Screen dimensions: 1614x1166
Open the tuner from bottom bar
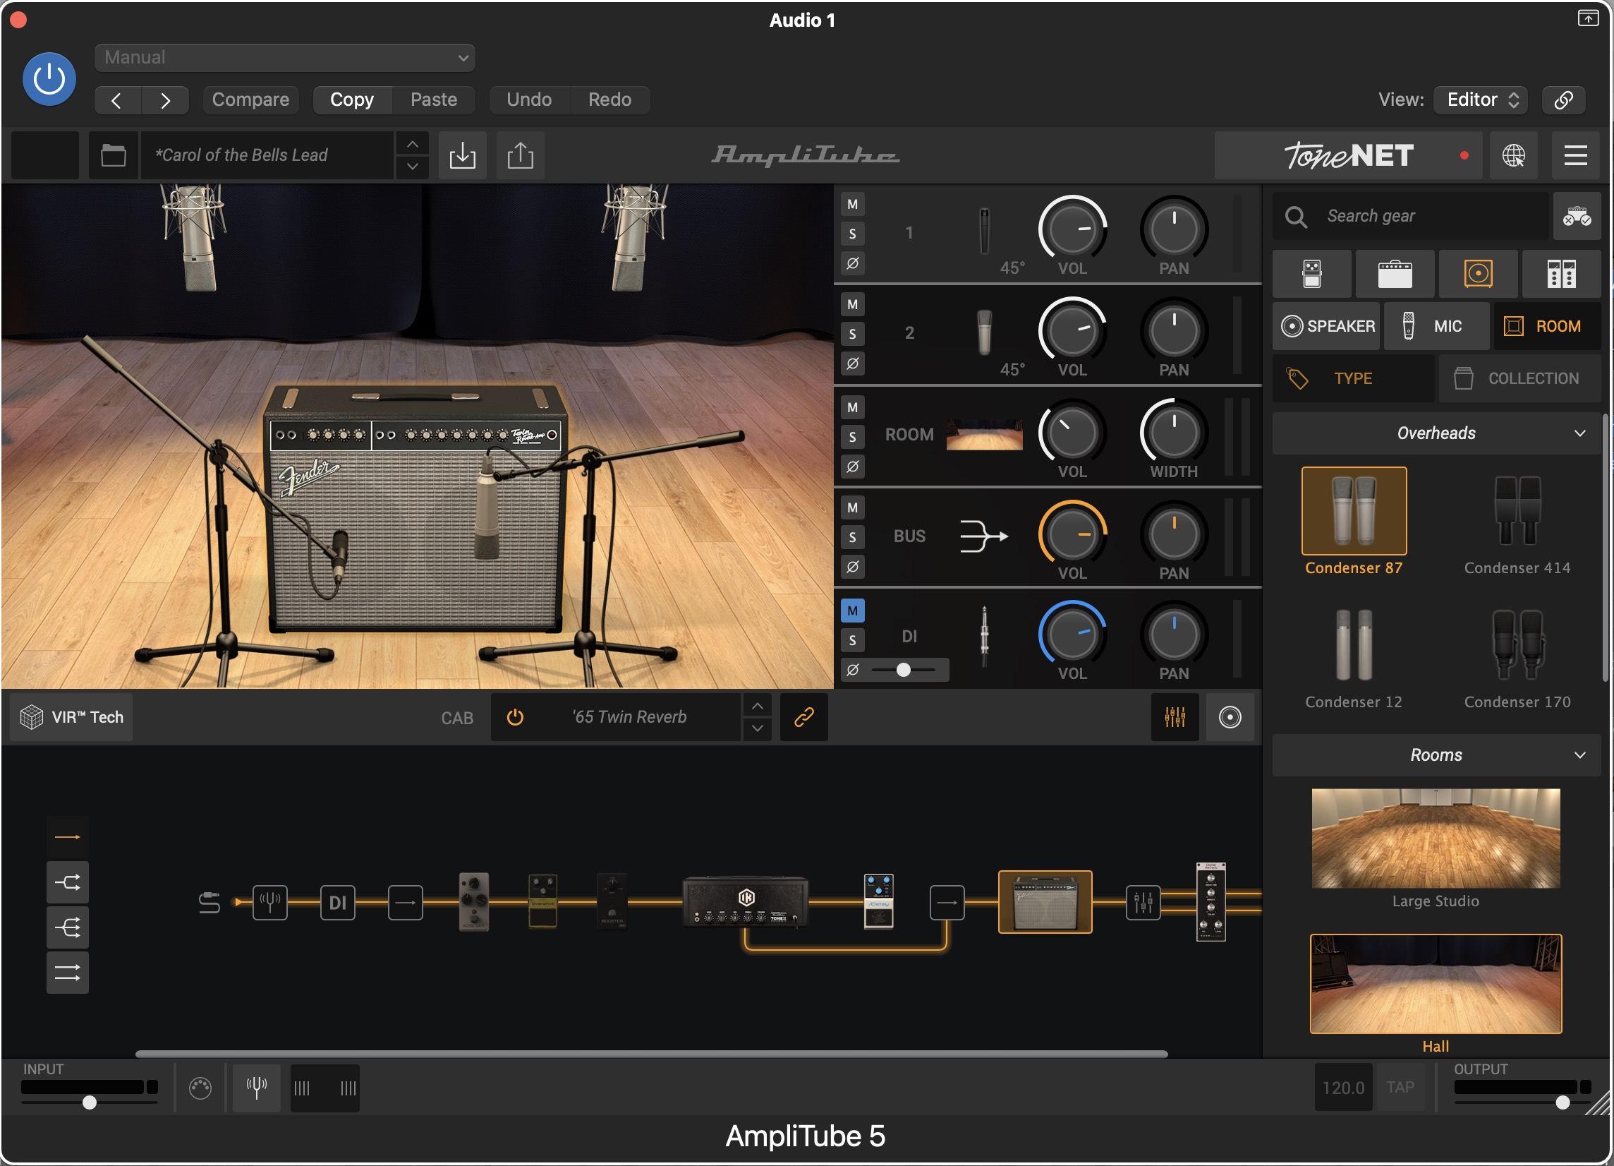(256, 1088)
